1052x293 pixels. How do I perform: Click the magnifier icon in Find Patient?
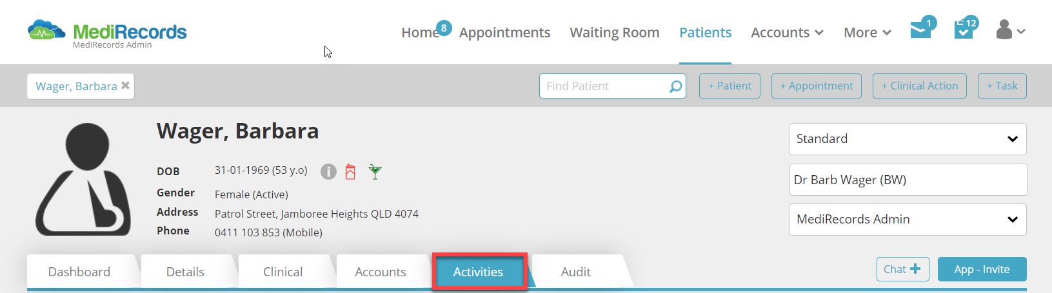(675, 86)
